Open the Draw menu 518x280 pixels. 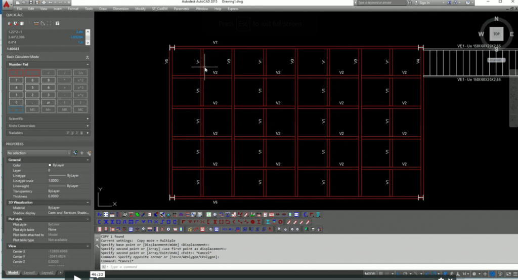click(x=103, y=9)
